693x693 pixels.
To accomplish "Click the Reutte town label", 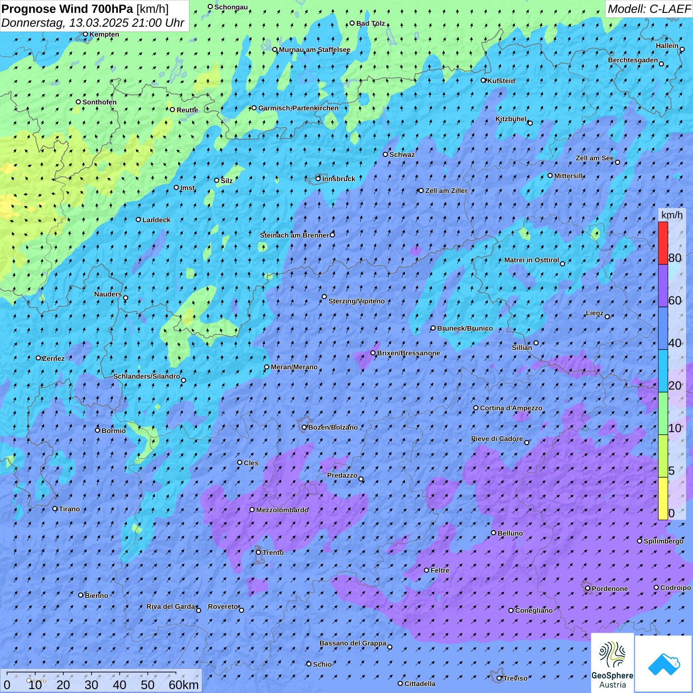I will click(187, 110).
